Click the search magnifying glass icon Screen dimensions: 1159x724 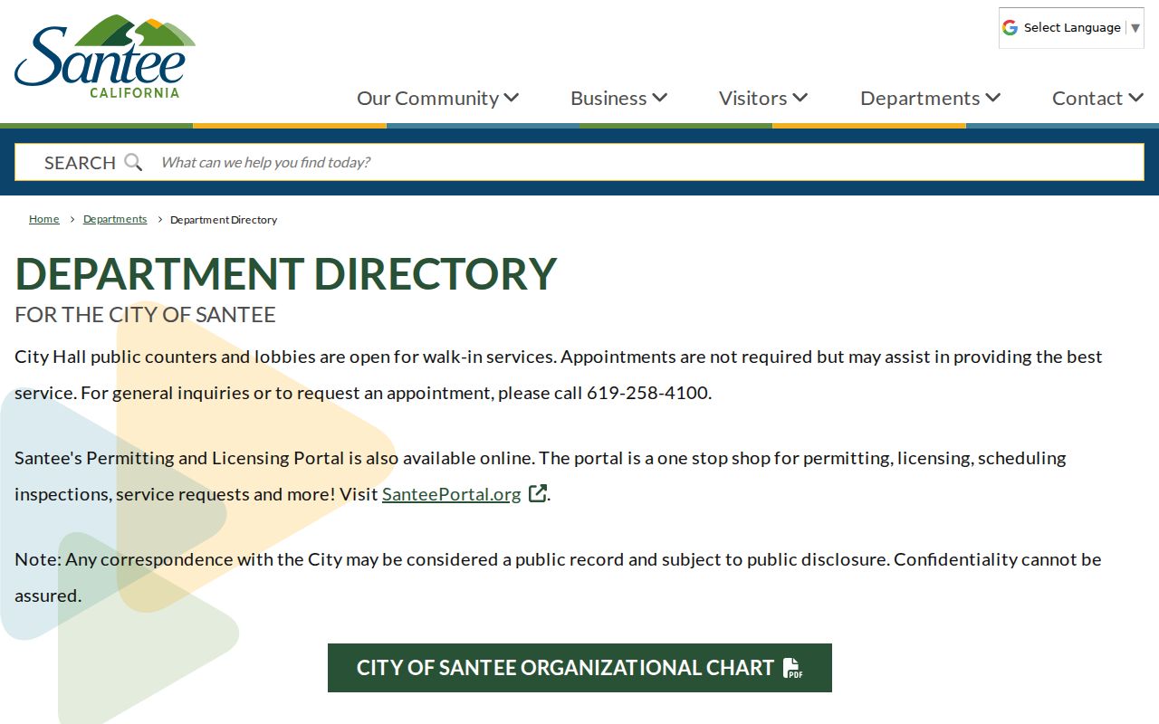point(133,162)
